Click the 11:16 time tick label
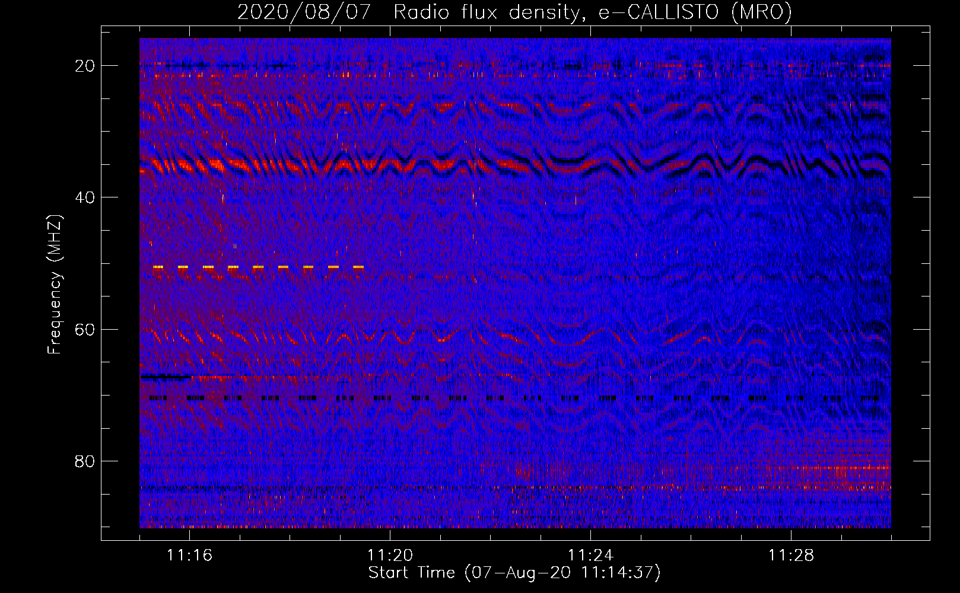This screenshot has width=960, height=593. pos(189,556)
